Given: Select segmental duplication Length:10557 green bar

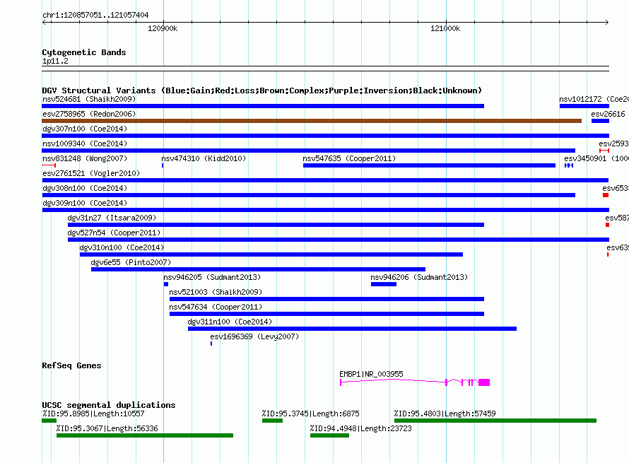Looking at the screenshot, I should pyautogui.click(x=49, y=421).
